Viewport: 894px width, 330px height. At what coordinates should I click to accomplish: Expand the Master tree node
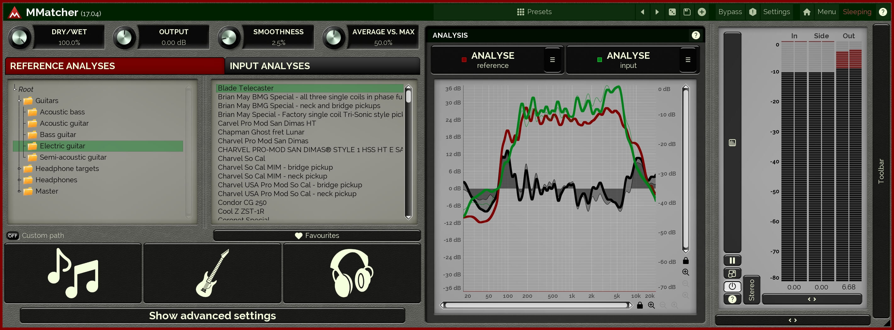point(19,191)
